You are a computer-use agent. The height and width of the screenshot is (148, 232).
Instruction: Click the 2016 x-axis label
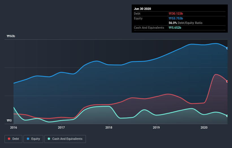coord(14,127)
